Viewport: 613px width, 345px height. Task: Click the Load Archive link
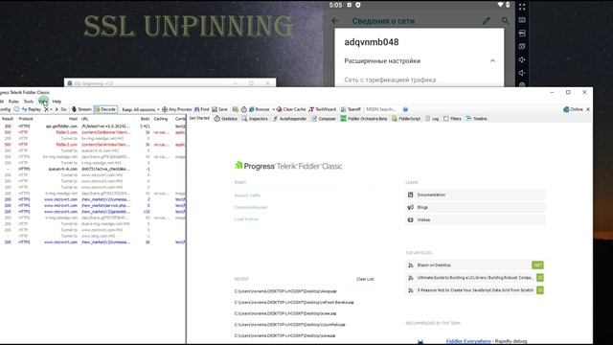pos(246,219)
